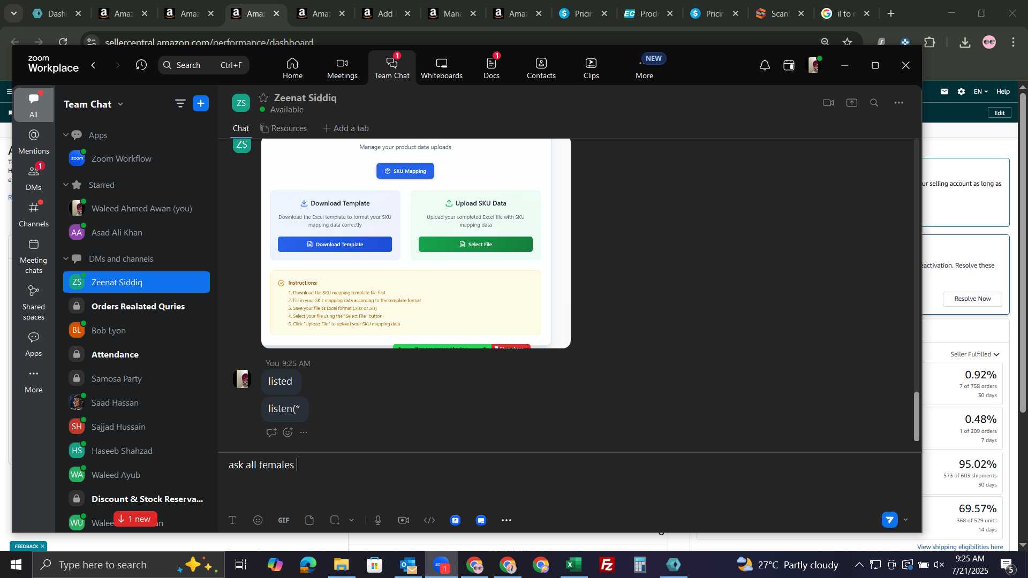The image size is (1028, 578).
Task: Click Resolve Now in Amazon page
Action: [x=972, y=299]
